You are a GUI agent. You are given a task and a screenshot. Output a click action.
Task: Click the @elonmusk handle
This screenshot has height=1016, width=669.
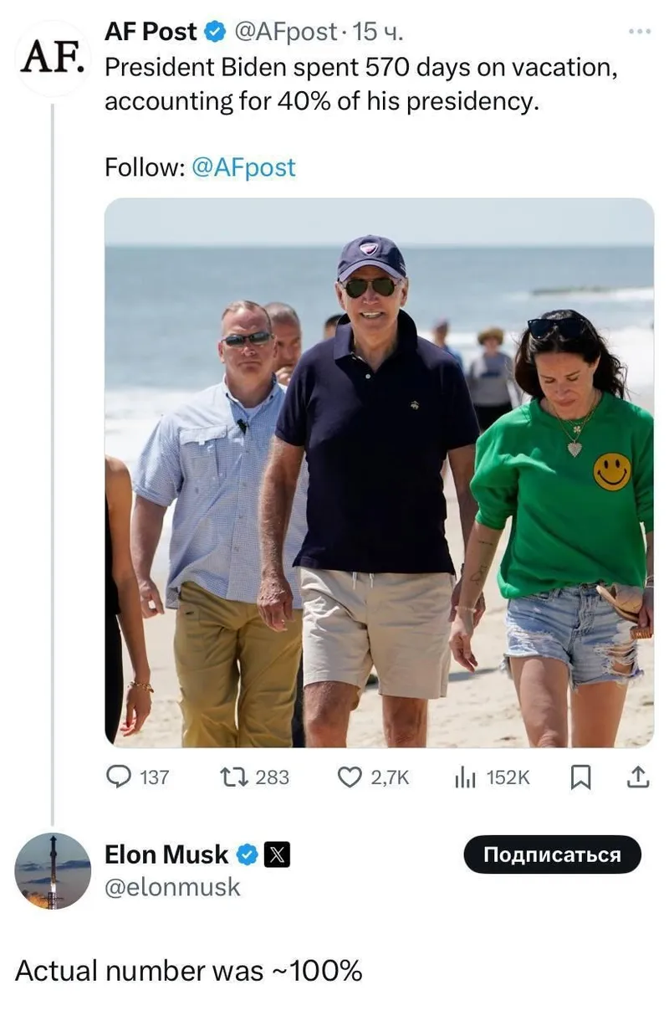point(172,887)
